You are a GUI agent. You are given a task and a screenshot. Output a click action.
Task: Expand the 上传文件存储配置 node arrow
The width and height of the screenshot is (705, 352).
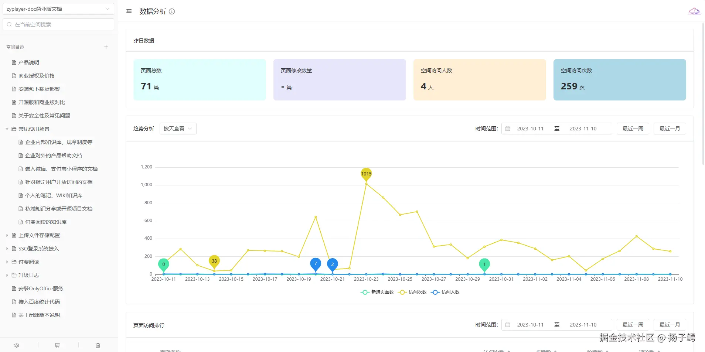7,235
